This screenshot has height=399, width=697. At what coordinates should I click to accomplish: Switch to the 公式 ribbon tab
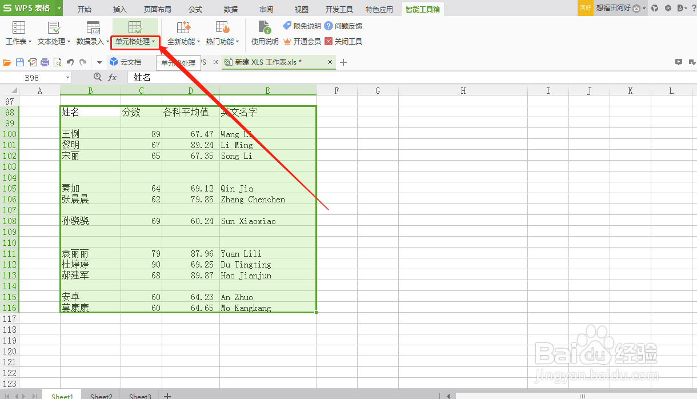coord(195,9)
